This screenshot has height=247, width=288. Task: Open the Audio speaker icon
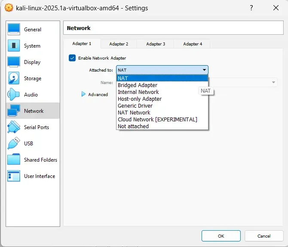[14, 94]
